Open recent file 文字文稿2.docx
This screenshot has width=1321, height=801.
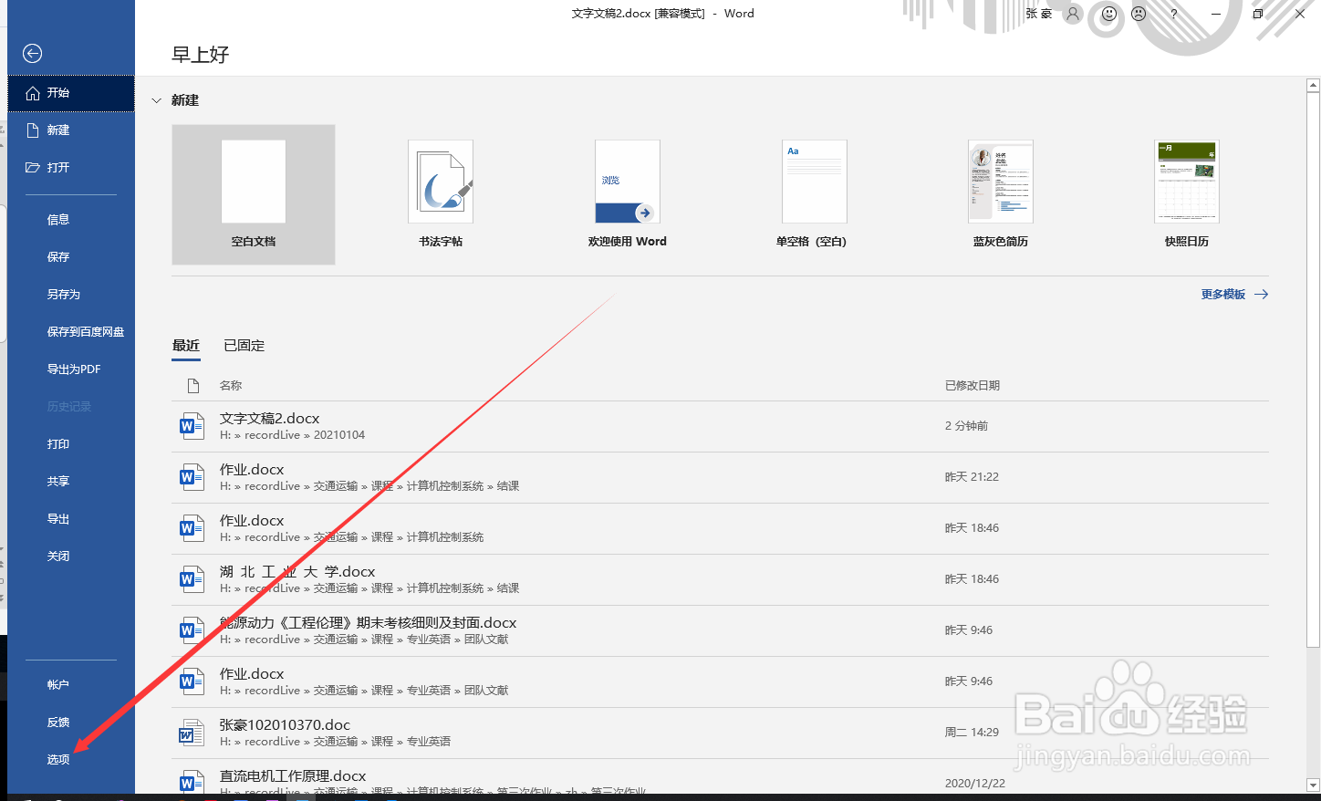[x=720, y=427]
